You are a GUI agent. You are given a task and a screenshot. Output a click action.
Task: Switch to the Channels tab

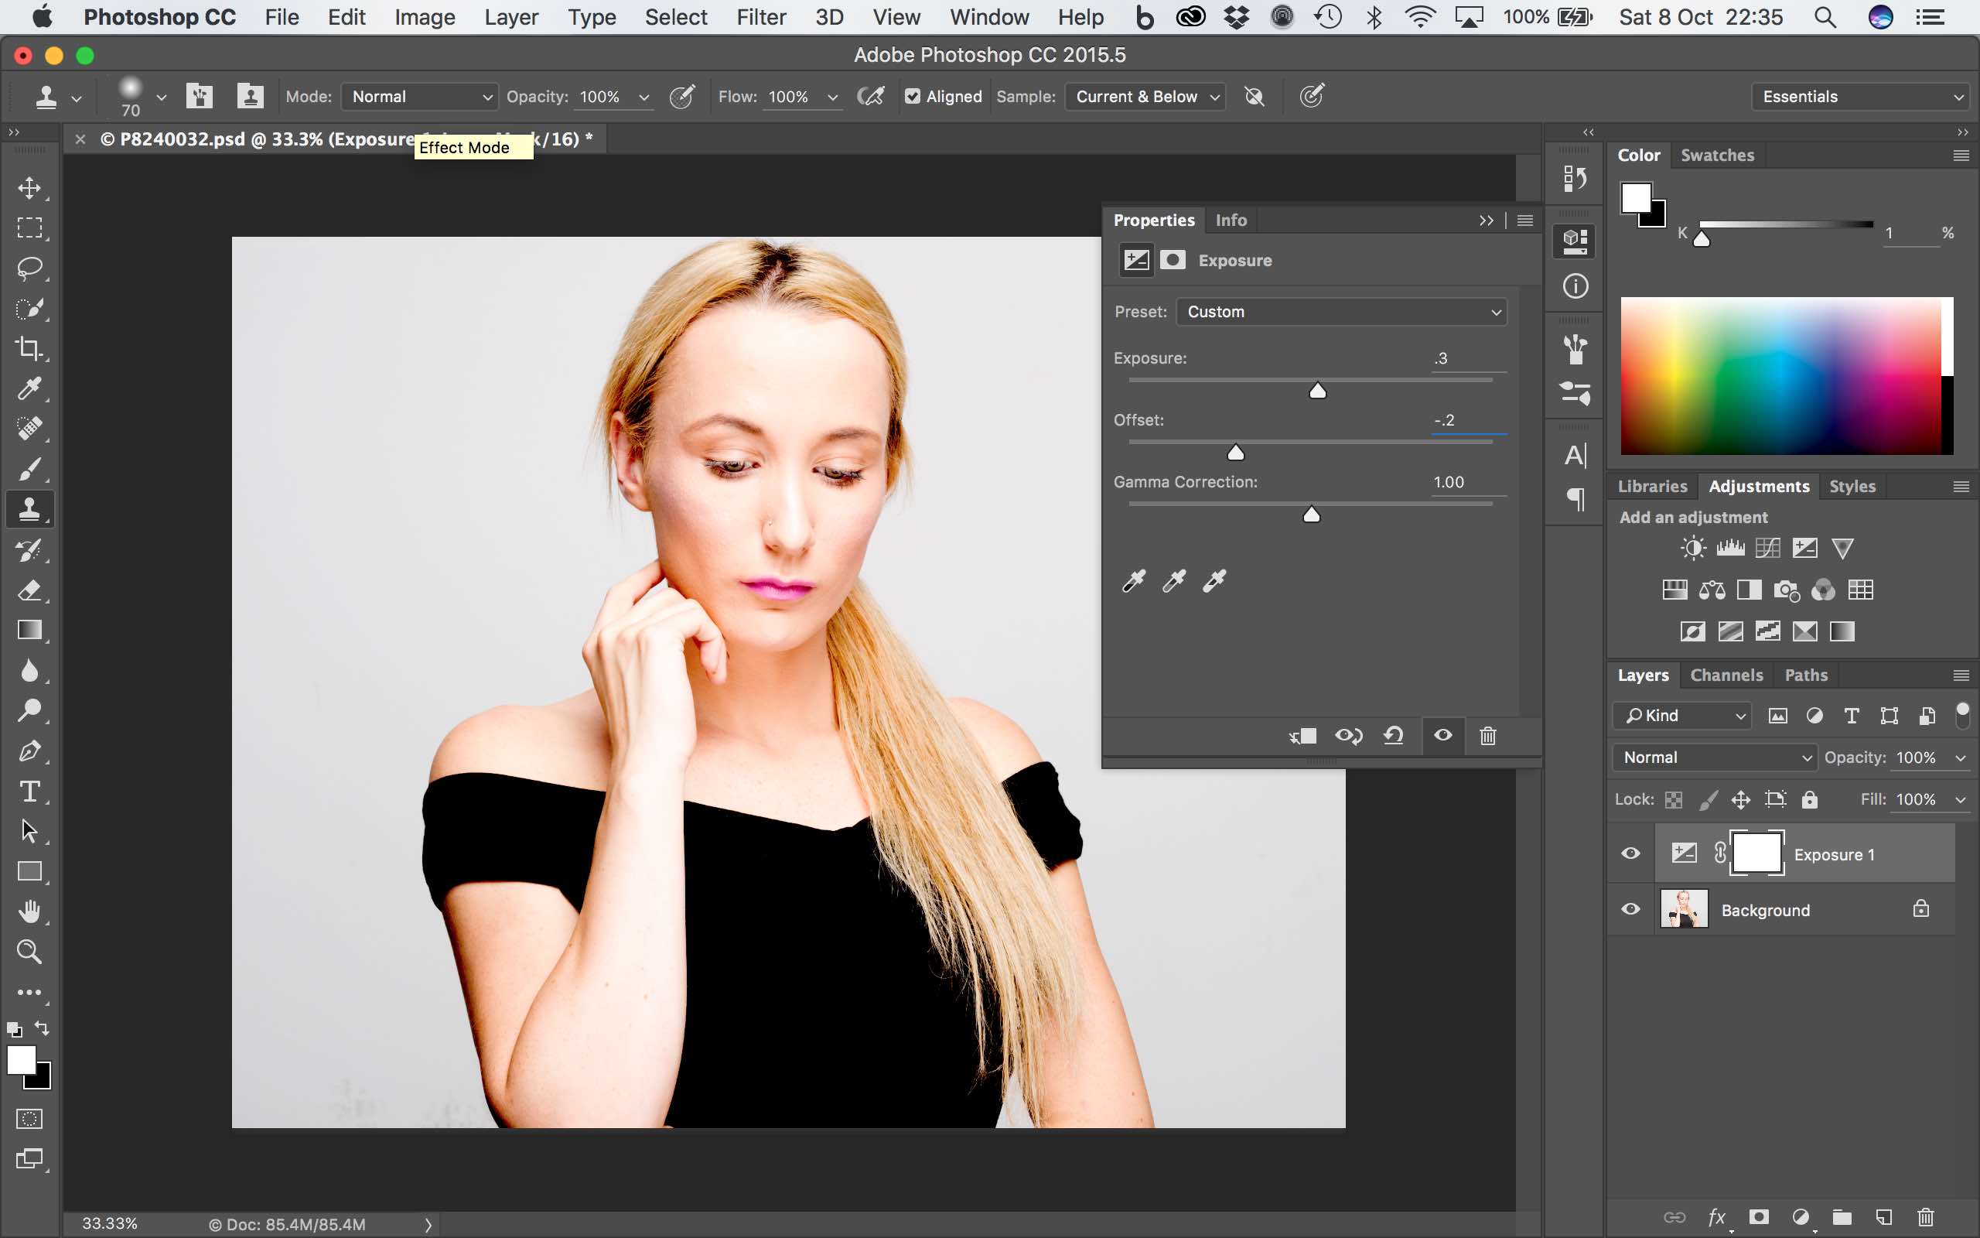click(x=1726, y=675)
